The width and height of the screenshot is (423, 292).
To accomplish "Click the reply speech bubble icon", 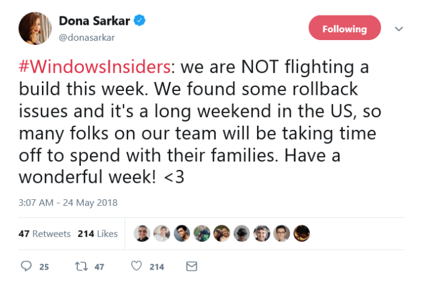I will click(26, 267).
